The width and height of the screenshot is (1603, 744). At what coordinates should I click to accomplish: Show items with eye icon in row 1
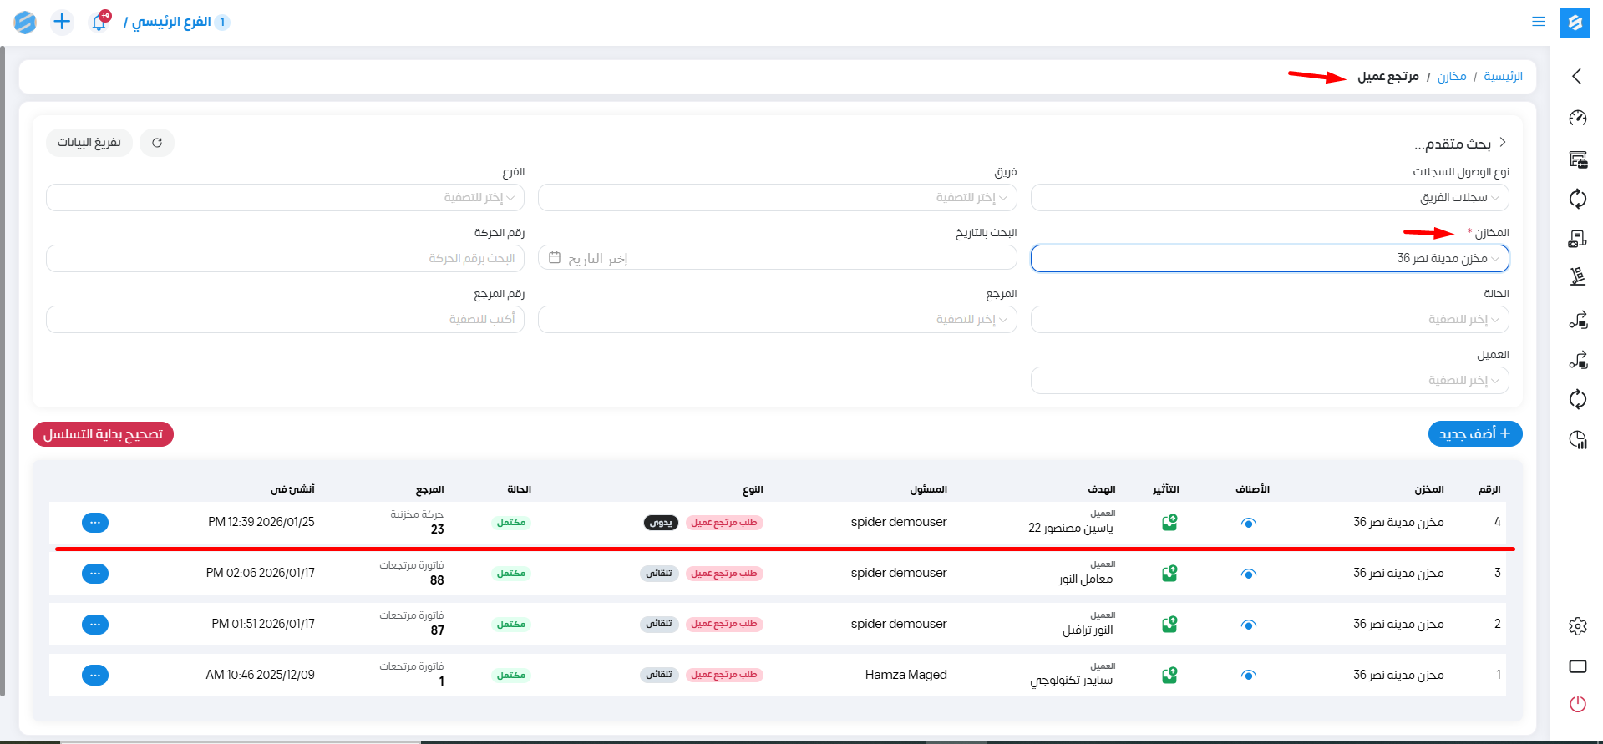point(1248,676)
